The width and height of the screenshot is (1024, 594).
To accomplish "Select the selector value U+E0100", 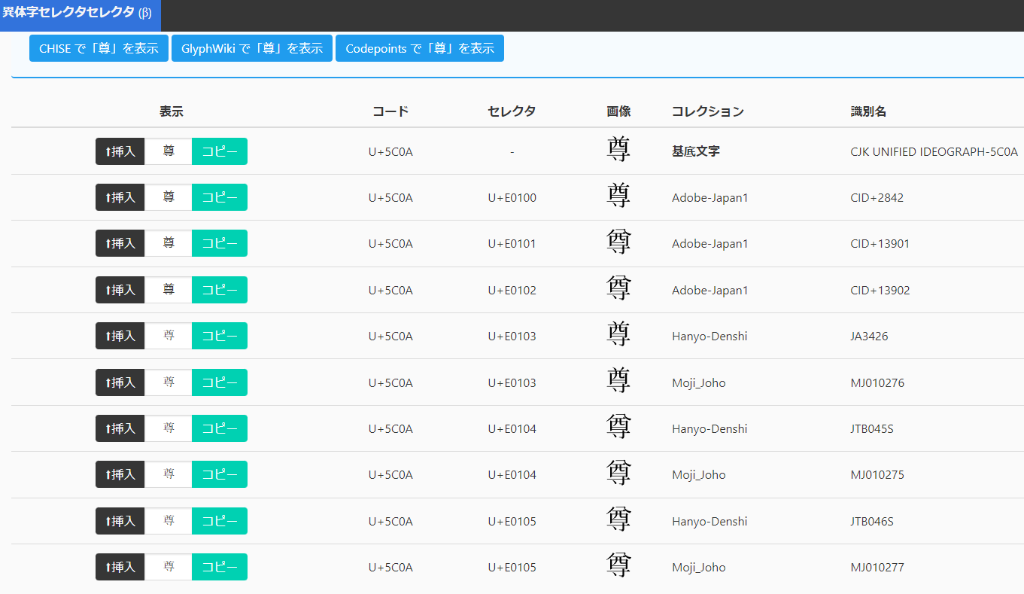I will pyautogui.click(x=512, y=198).
